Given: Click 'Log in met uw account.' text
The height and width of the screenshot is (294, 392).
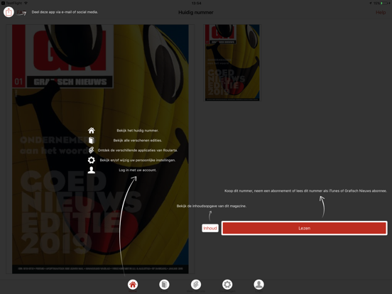Looking at the screenshot, I should click(138, 170).
